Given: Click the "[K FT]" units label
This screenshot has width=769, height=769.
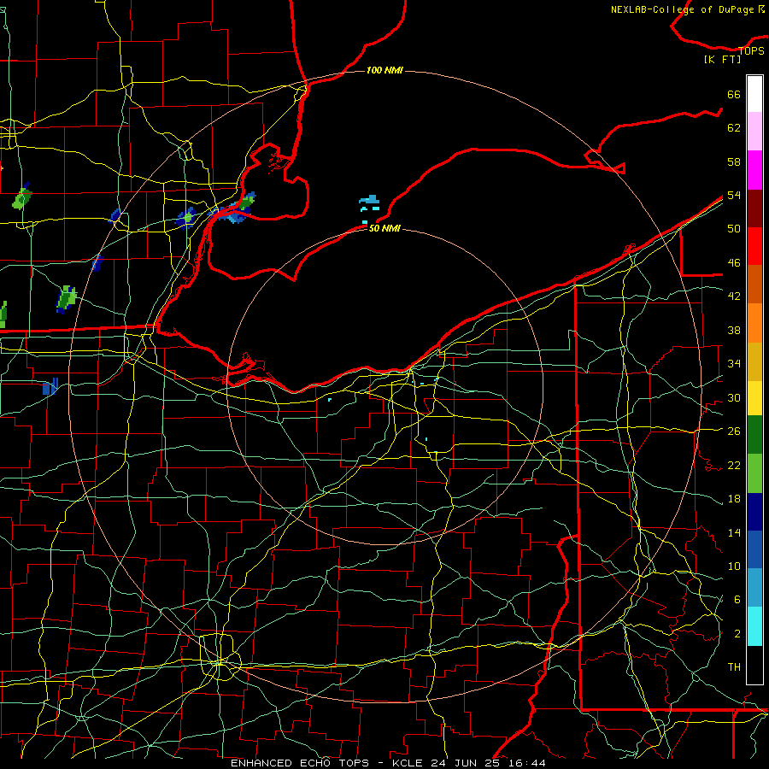Looking at the screenshot, I should point(722,59).
